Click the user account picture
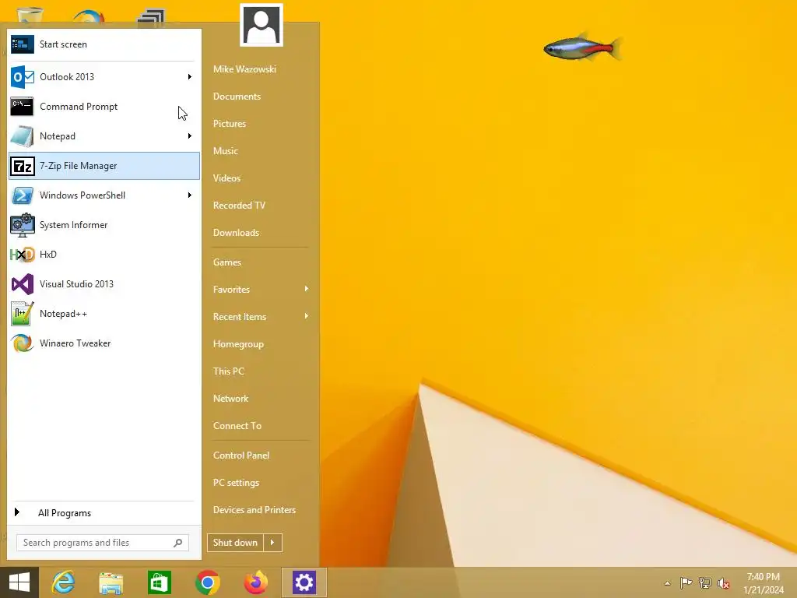797x598 pixels. click(262, 25)
